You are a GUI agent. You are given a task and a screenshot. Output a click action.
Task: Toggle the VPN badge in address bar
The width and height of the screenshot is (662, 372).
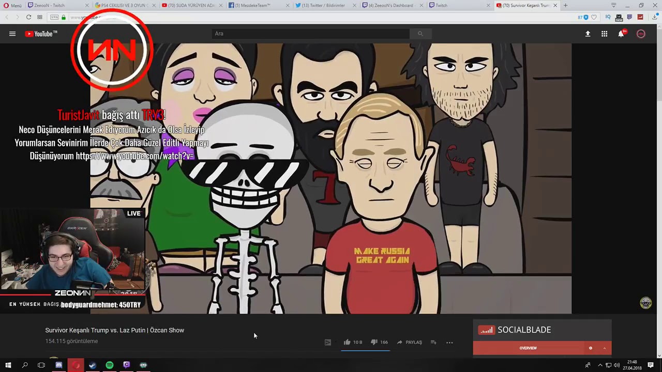[54, 17]
